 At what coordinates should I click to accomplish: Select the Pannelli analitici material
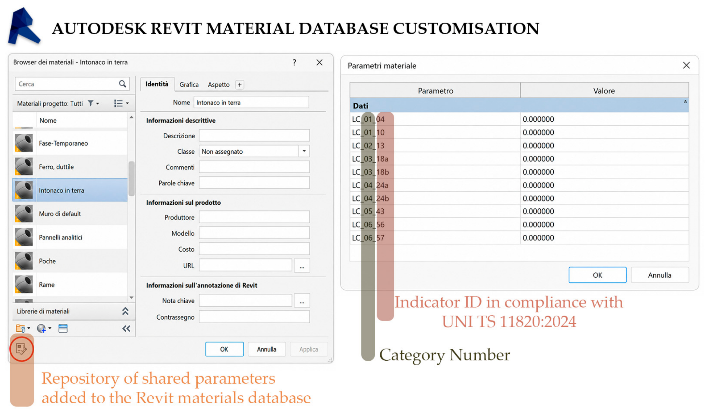[x=70, y=237]
